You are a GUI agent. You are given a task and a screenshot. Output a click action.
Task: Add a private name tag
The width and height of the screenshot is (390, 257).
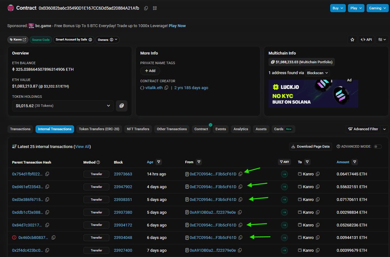click(150, 71)
